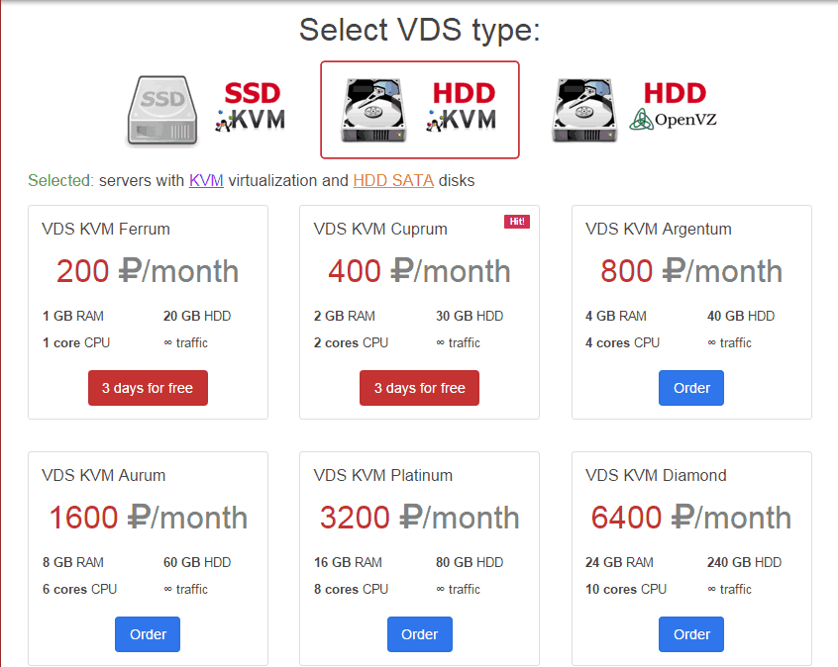Viewport: 838px width, 667px height.
Task: Open the KVM virtualization link
Action: 206,180
